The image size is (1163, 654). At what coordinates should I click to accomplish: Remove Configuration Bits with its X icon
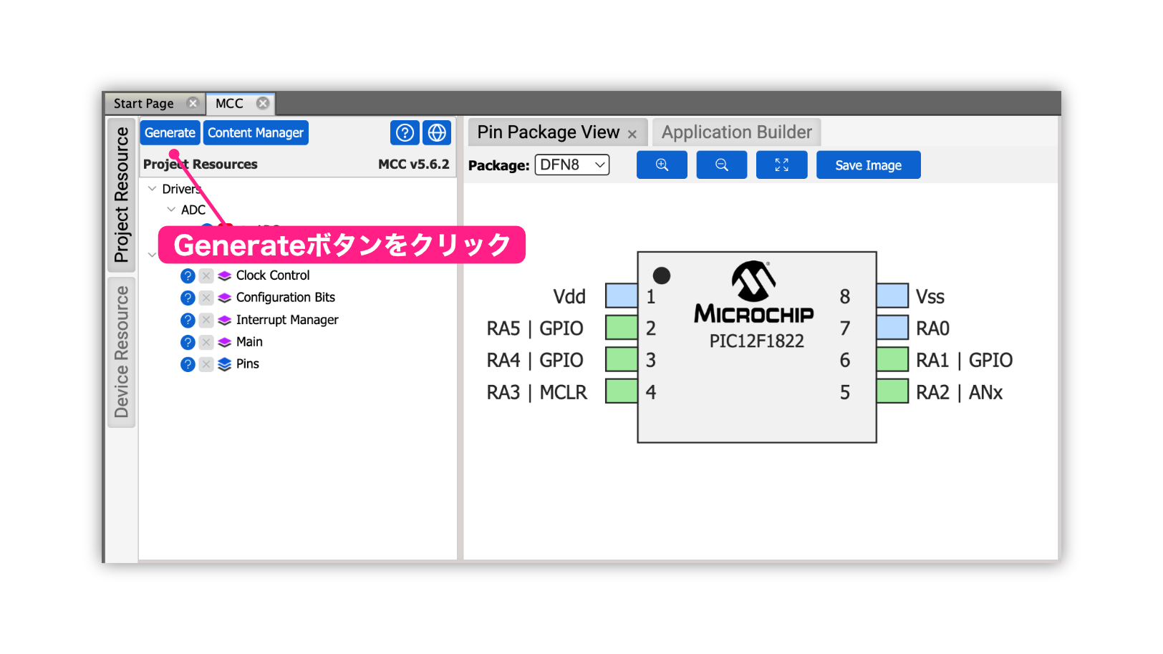(x=206, y=298)
